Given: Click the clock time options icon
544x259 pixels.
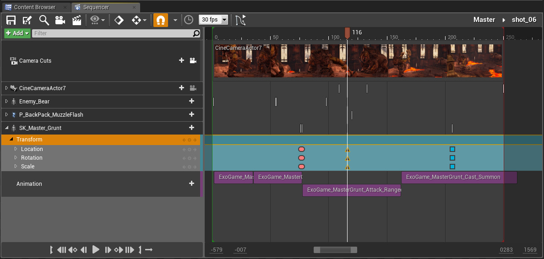Looking at the screenshot, I should 188,20.
